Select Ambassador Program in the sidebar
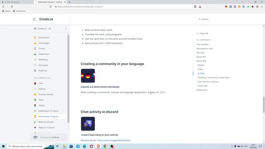265x149 pixels. coord(48,116)
